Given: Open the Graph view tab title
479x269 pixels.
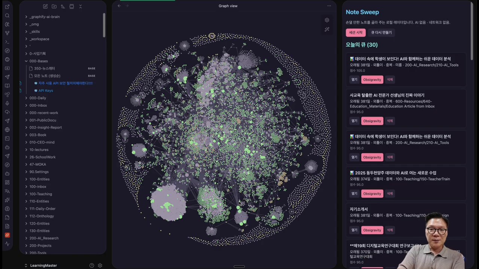Looking at the screenshot, I should click(228, 6).
